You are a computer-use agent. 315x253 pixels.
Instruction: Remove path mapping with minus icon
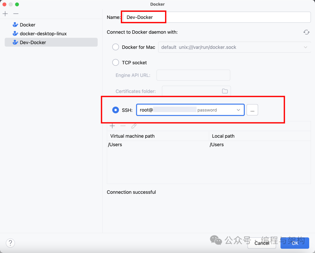point(123,126)
